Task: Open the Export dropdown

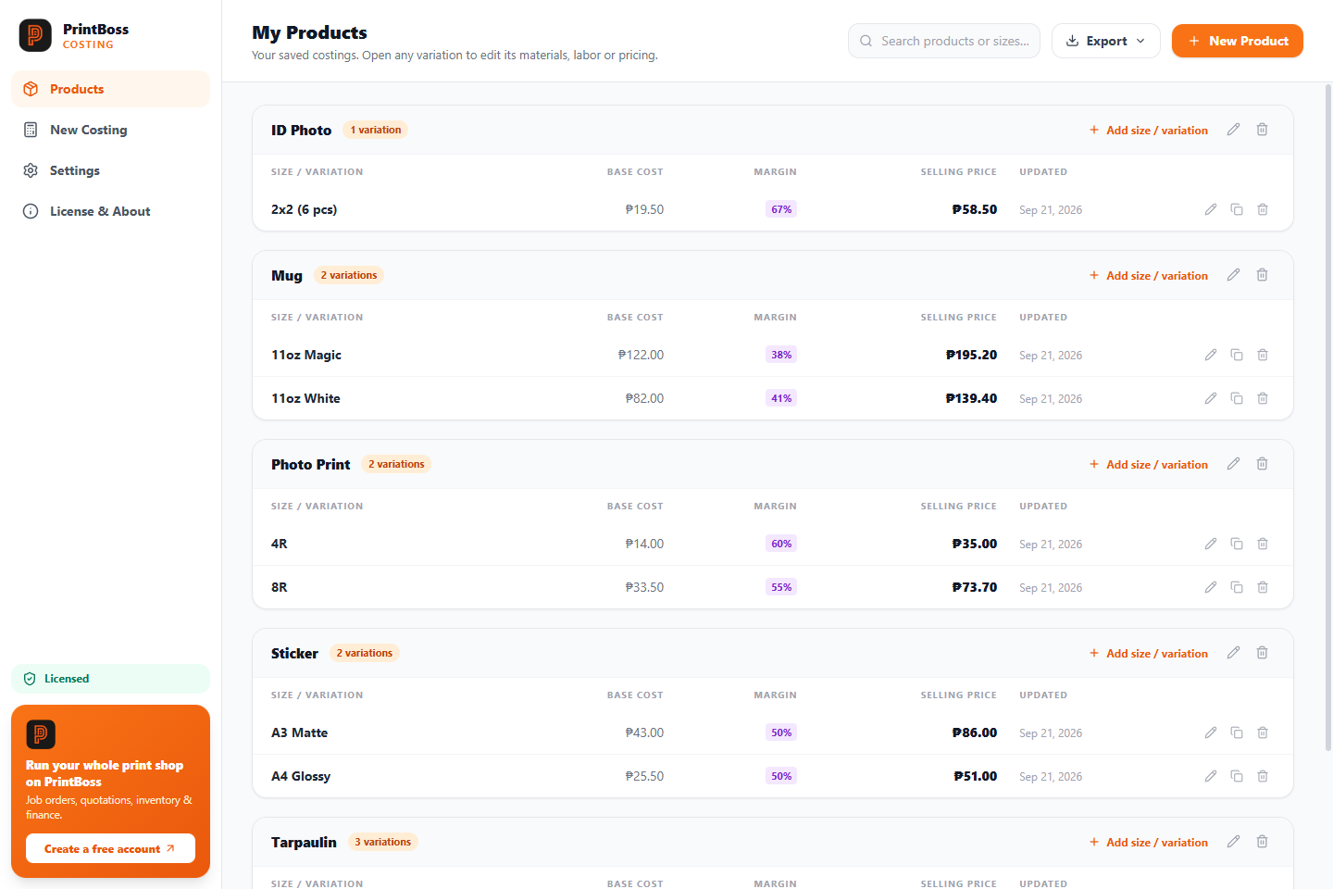Action: click(x=1105, y=41)
